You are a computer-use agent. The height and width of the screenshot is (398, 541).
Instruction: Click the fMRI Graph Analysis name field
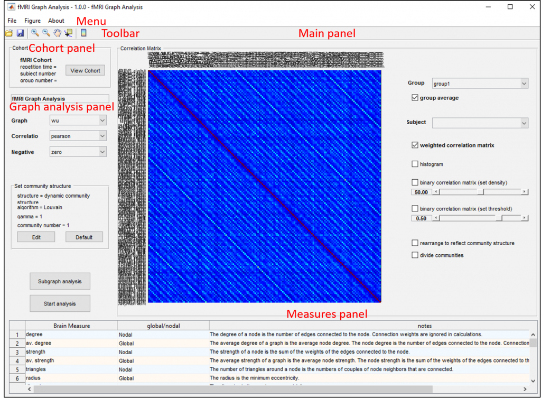point(59,98)
